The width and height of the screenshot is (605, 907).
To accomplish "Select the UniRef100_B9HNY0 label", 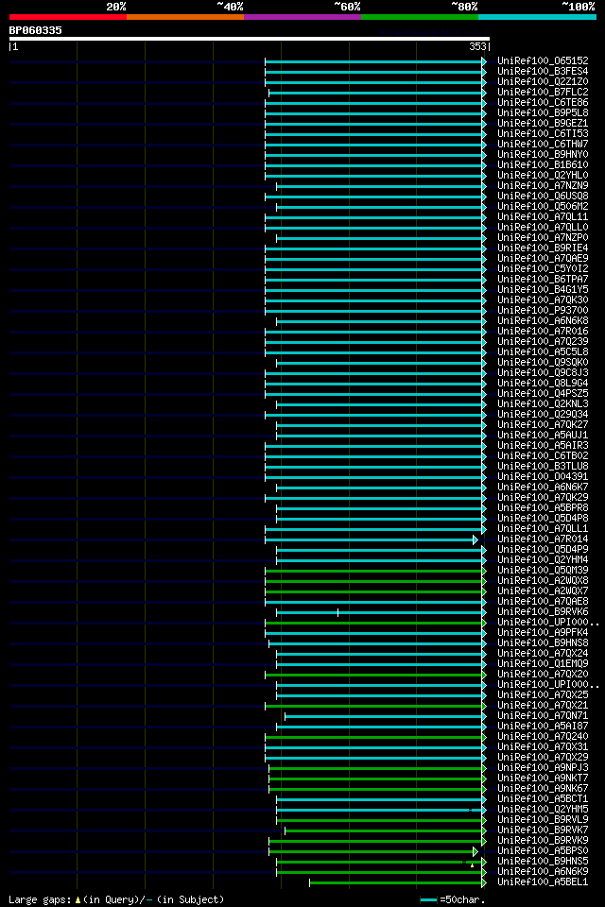I will pos(543,154).
